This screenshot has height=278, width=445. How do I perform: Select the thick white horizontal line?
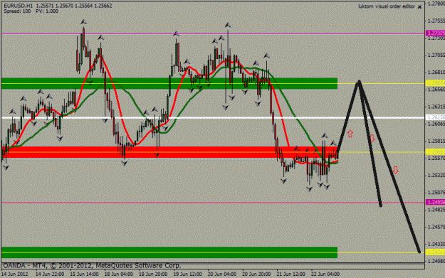pyautogui.click(x=214, y=117)
